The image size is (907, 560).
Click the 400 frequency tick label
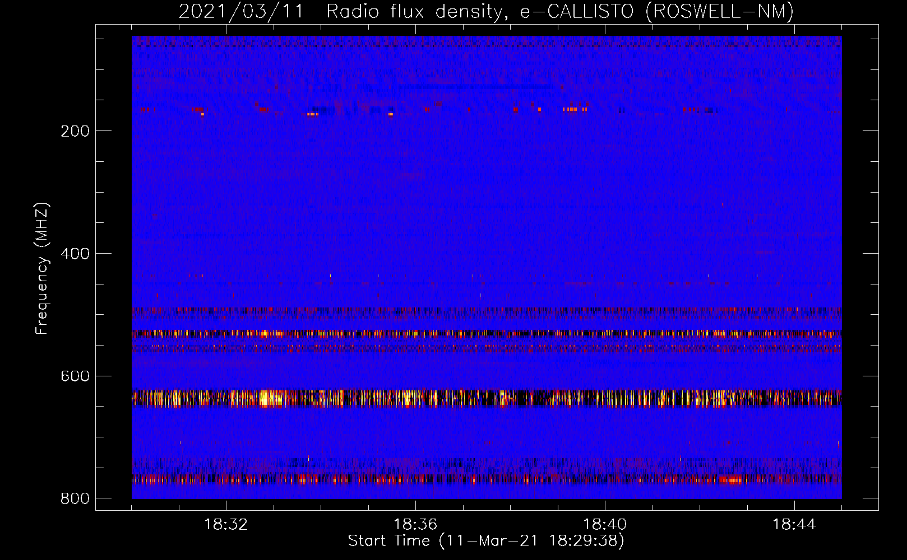75,254
